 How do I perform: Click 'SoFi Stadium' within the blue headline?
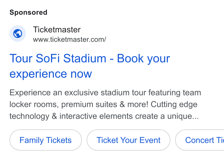71,58
